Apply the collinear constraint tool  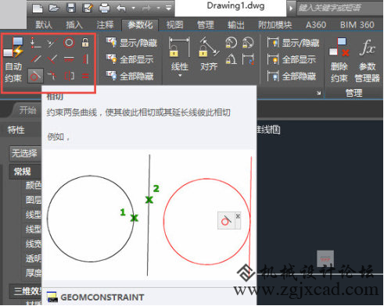coord(52,43)
